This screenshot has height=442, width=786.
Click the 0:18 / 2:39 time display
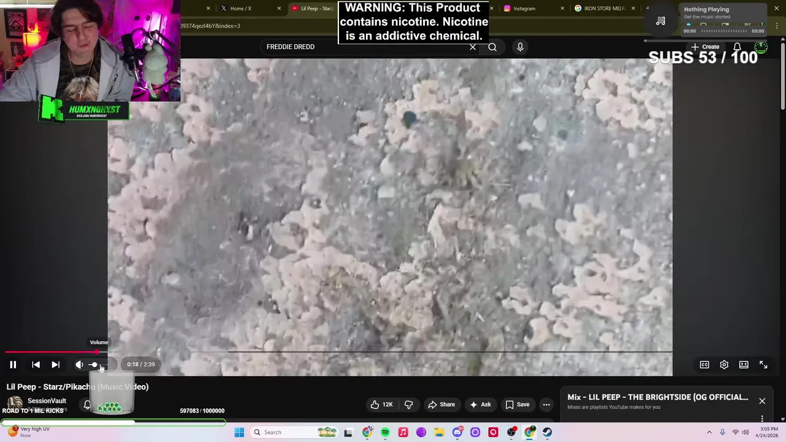[x=141, y=364]
